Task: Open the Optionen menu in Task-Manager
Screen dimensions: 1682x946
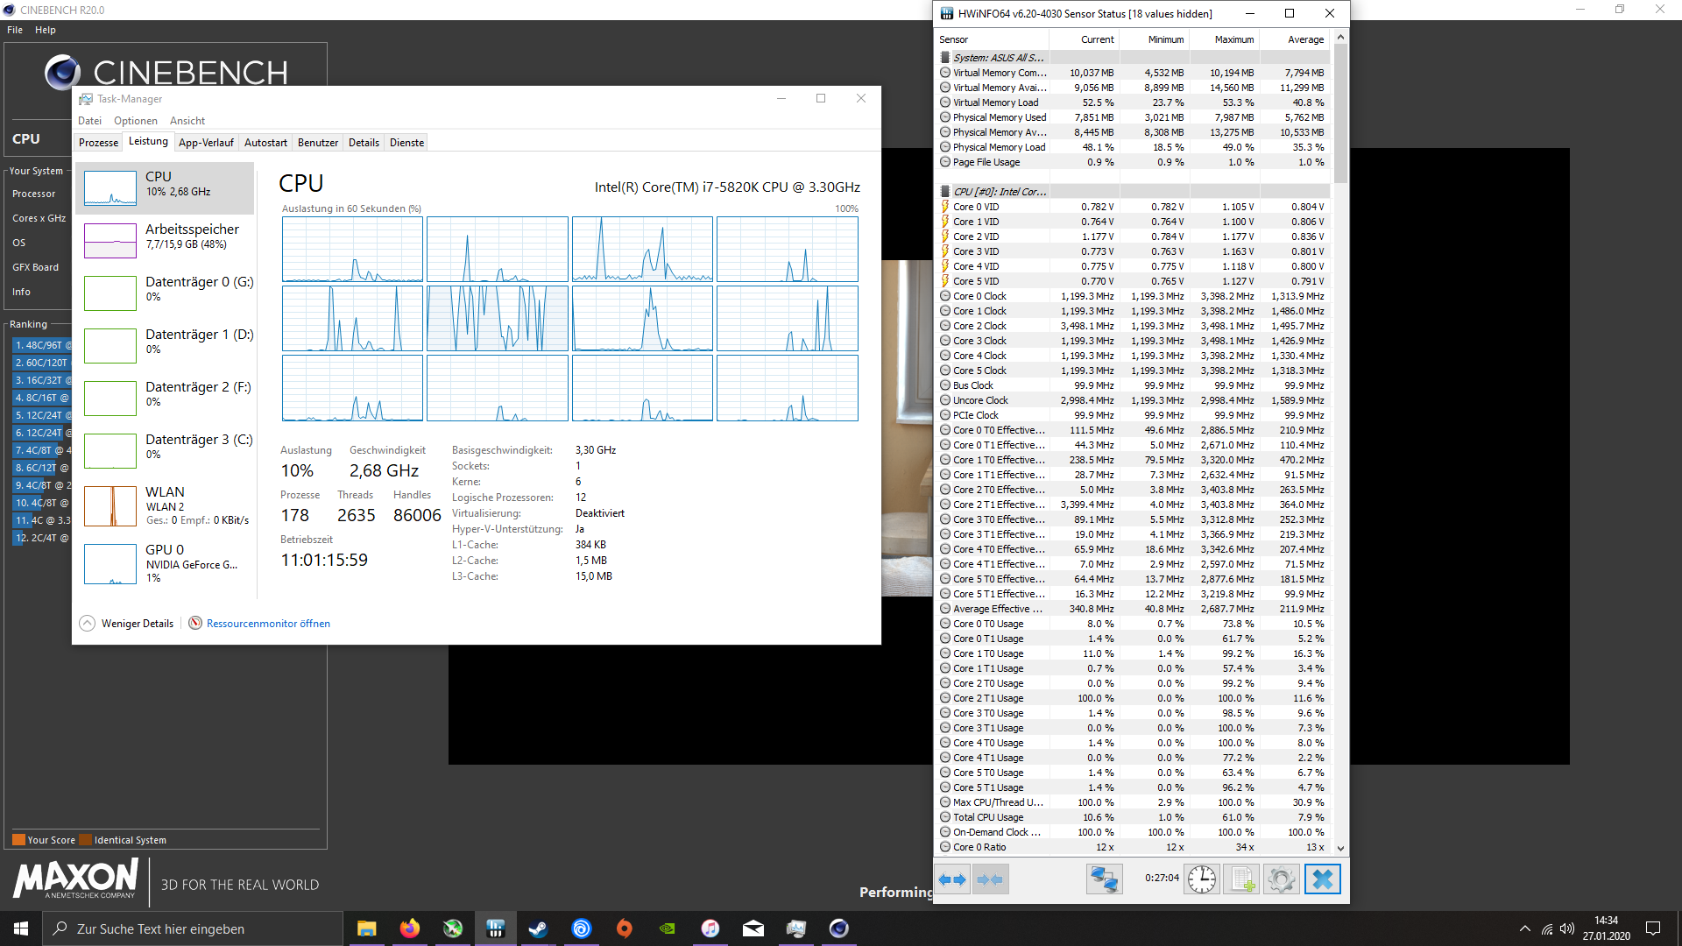Action: click(136, 121)
